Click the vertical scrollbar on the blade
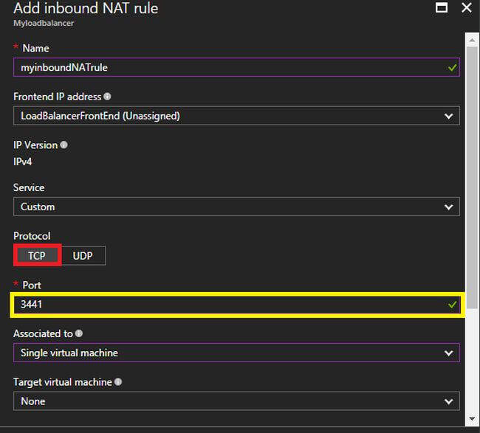This screenshot has width=480, height=433. click(x=470, y=148)
